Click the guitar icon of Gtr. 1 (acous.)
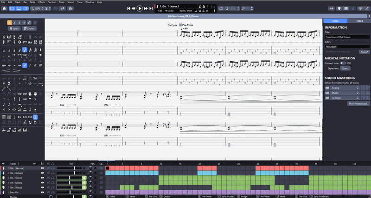 pyautogui.click(x=3, y=168)
